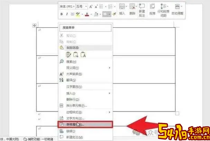Expand the highlight color dropdown arrow
210x141 pixels.
82,14
